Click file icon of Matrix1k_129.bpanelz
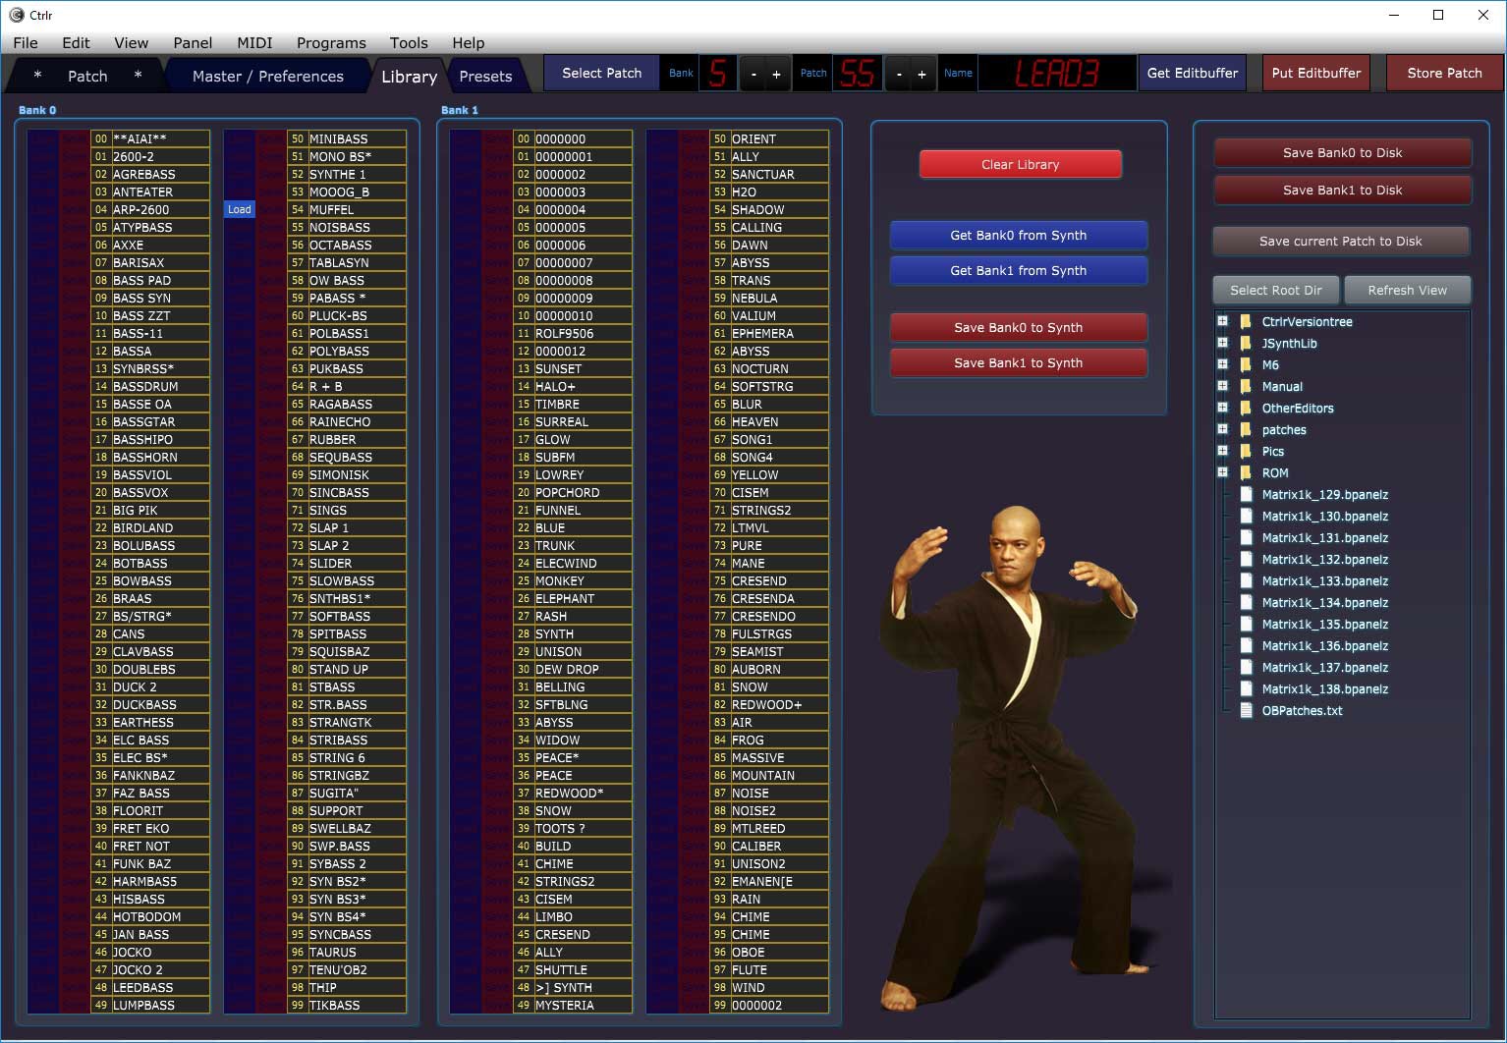Image resolution: width=1507 pixels, height=1043 pixels. tap(1246, 495)
